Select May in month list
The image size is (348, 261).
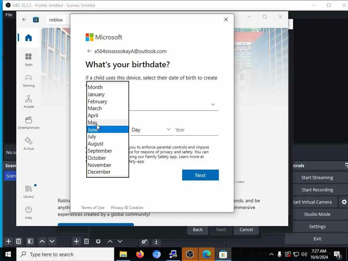[x=108, y=122]
